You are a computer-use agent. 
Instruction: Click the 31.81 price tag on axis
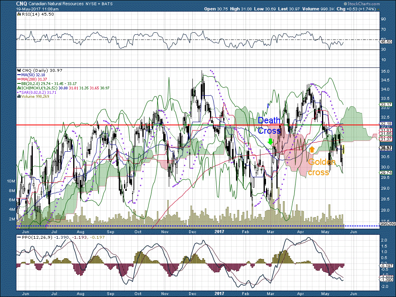pos(386,130)
